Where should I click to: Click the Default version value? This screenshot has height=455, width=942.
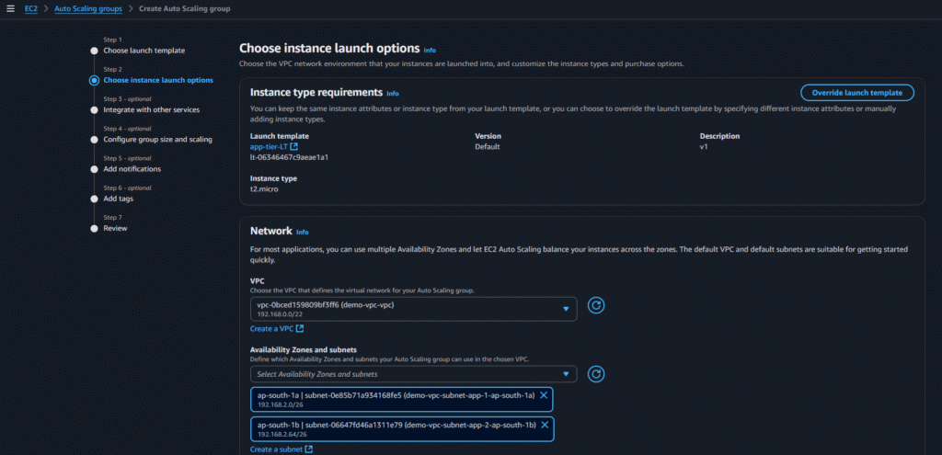pyautogui.click(x=488, y=146)
